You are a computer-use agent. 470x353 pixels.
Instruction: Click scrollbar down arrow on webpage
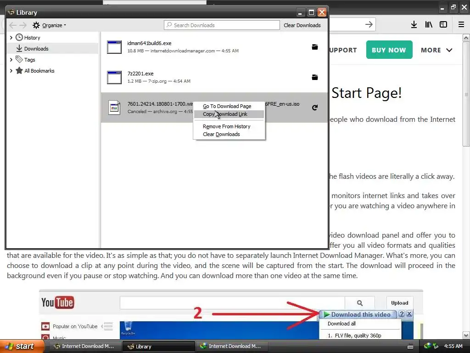[466, 335]
